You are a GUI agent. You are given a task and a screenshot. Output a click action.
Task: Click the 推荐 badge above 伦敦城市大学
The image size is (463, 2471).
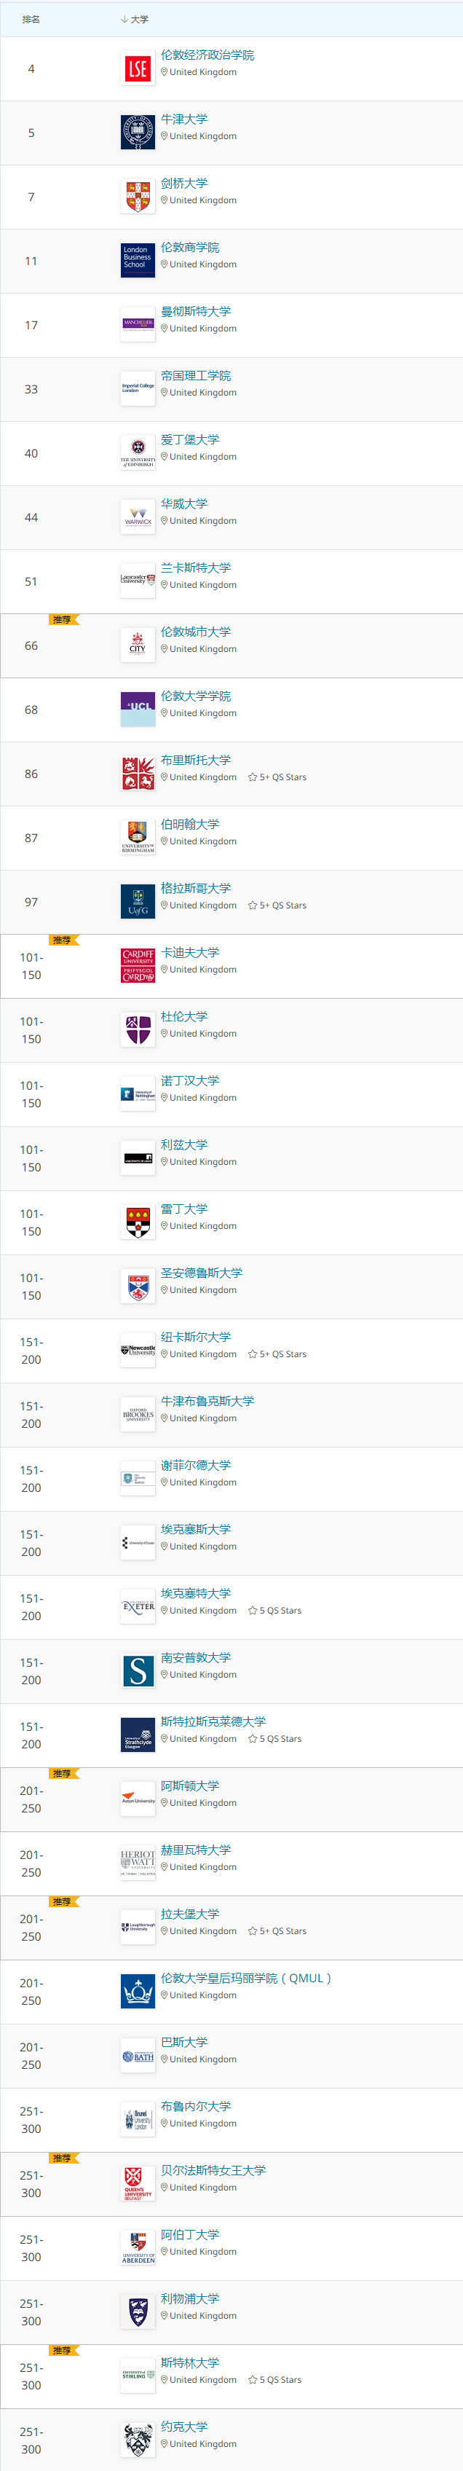63,620
